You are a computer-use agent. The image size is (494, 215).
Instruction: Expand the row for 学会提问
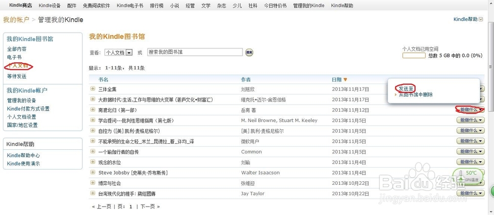tap(93, 120)
